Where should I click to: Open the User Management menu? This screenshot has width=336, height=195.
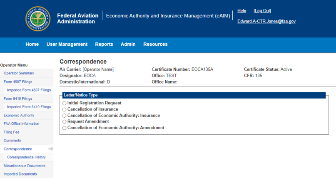tap(67, 44)
